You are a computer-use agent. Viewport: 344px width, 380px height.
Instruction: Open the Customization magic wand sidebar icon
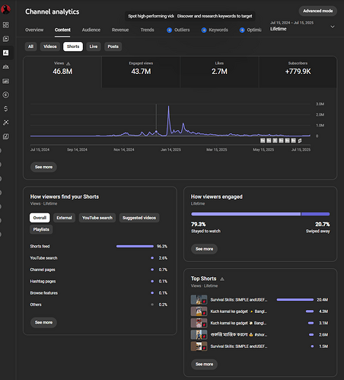(5, 123)
